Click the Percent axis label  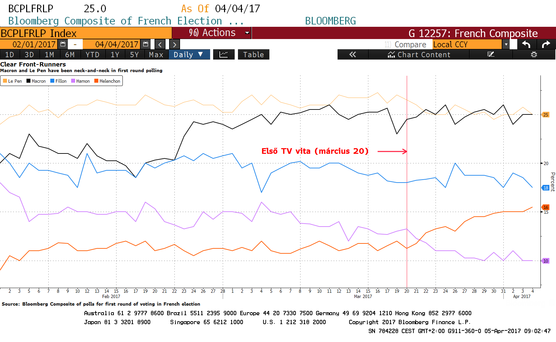552,182
